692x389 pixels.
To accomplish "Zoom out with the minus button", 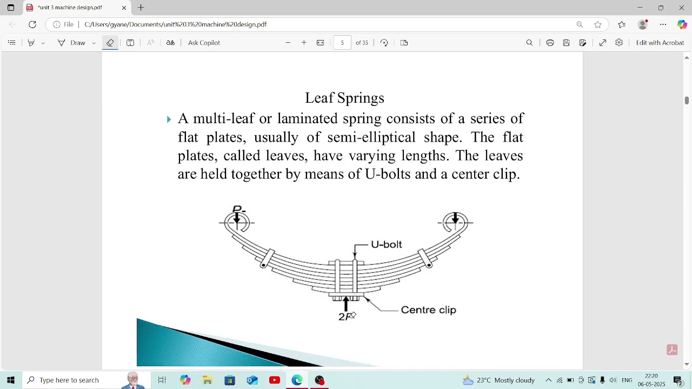I will (288, 43).
